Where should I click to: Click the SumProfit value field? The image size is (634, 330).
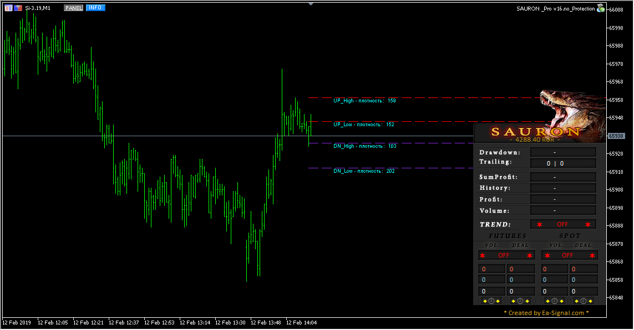563,177
